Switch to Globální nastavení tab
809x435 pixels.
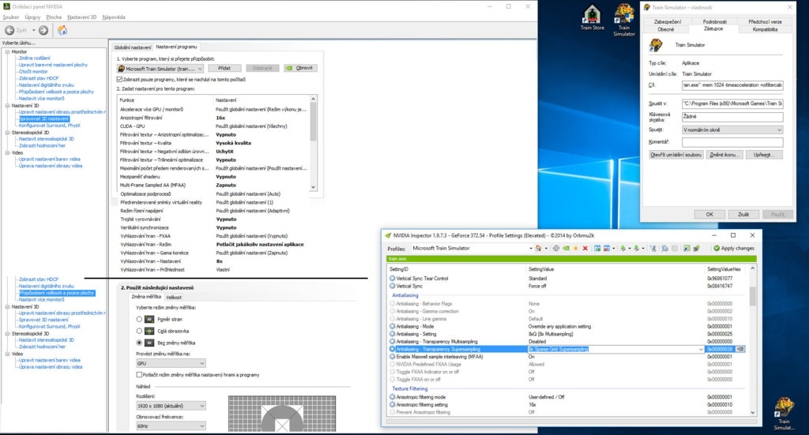point(133,47)
